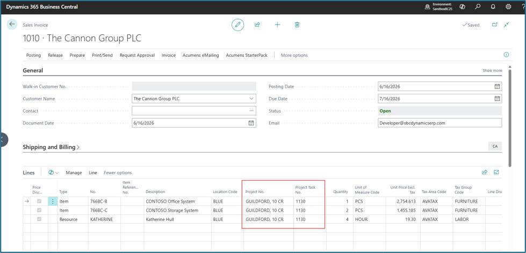The image size is (526, 253).
Task: Open Customer Name dropdown
Action: pyautogui.click(x=251, y=99)
